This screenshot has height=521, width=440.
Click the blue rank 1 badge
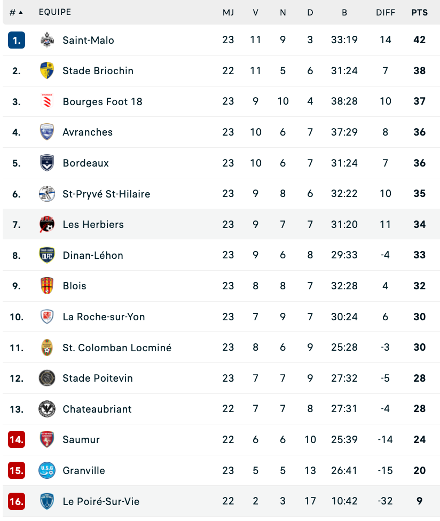(x=17, y=40)
